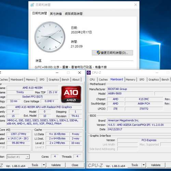Screen dimensions: 171x171
Task: Click the (UTC+08:00) time zone text
Action: click(71, 67)
